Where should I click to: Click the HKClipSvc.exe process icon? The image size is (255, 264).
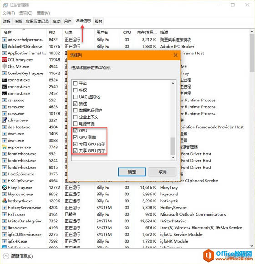pos(5,181)
